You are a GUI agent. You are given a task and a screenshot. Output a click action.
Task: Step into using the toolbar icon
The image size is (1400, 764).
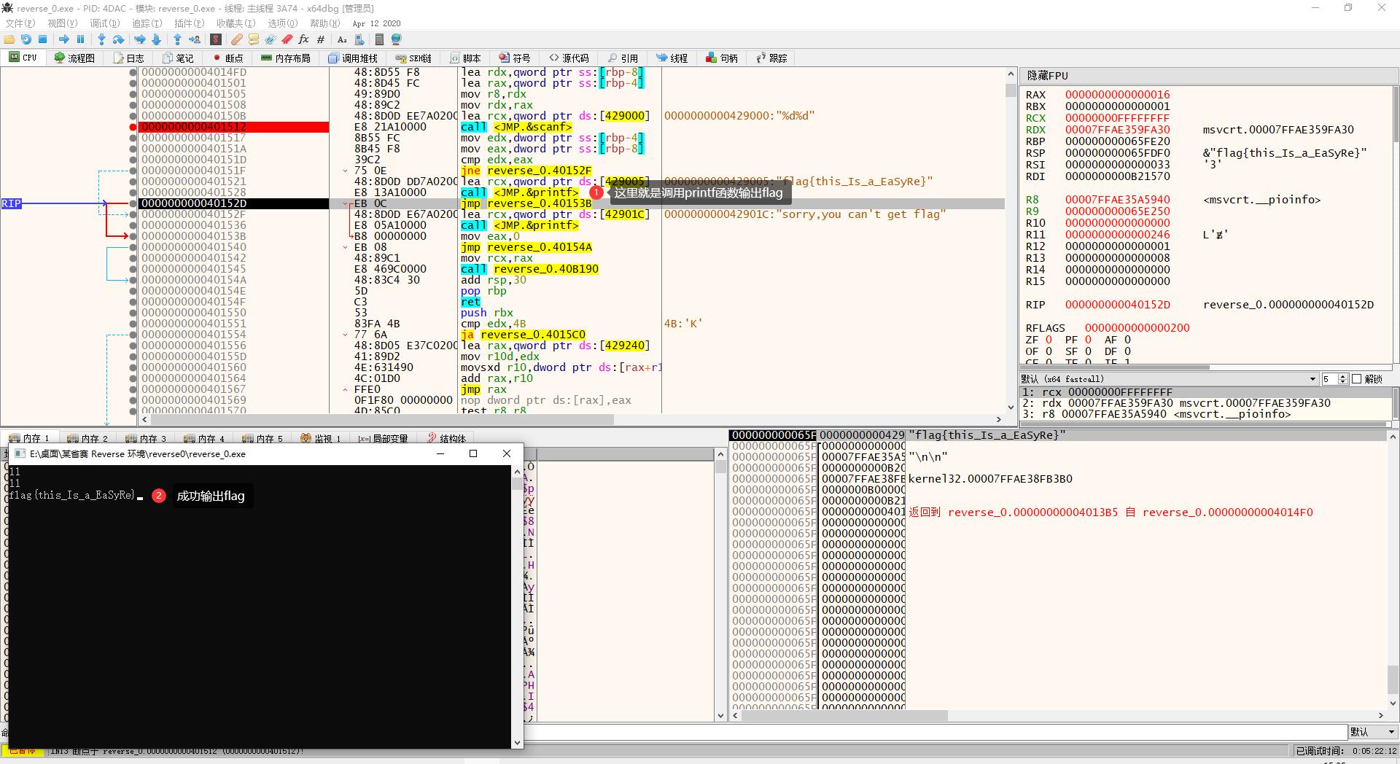[101, 39]
